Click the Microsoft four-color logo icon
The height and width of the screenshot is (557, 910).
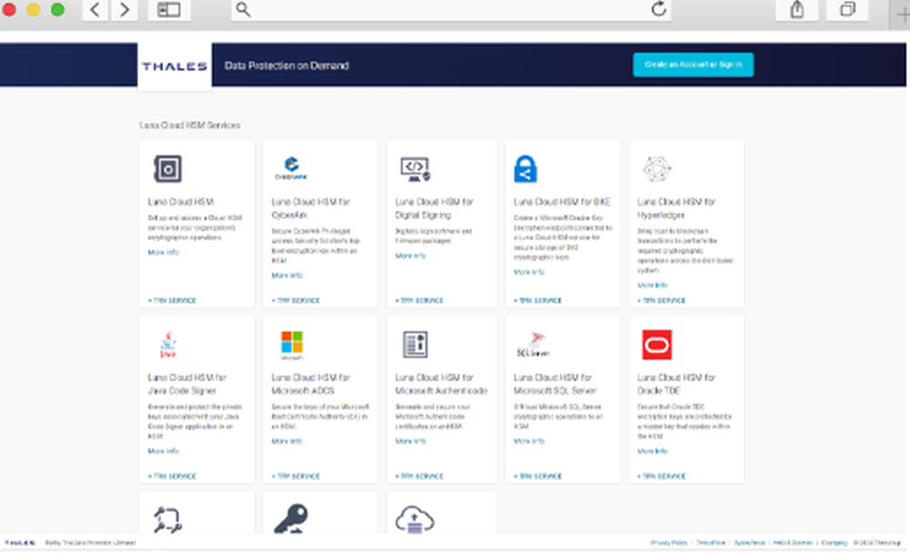(x=292, y=345)
